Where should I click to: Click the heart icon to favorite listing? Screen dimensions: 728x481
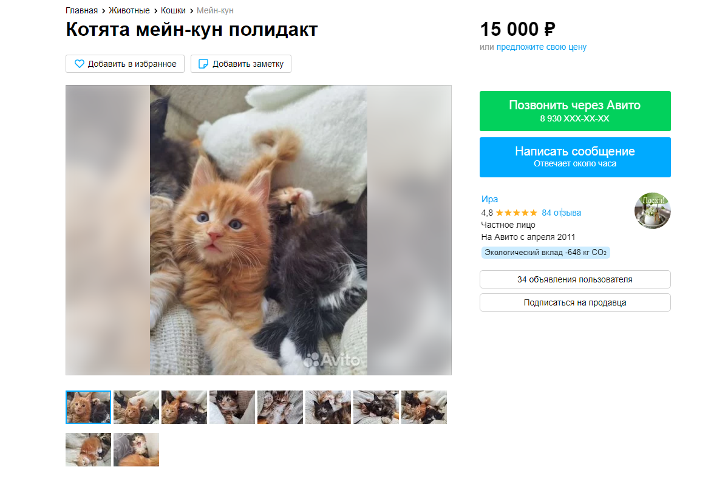click(x=79, y=63)
